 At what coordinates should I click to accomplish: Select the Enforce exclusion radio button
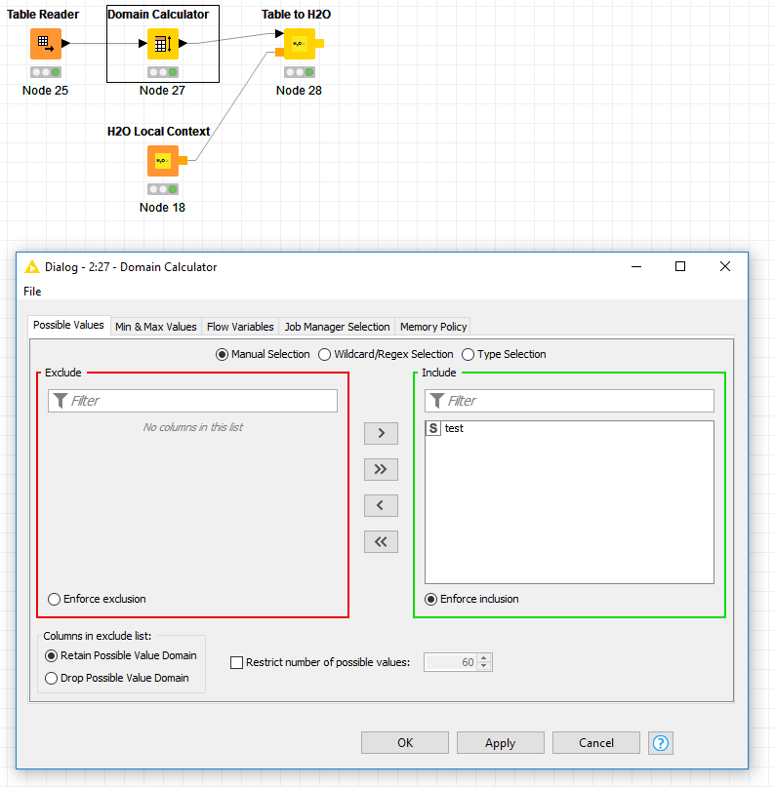pyautogui.click(x=55, y=599)
